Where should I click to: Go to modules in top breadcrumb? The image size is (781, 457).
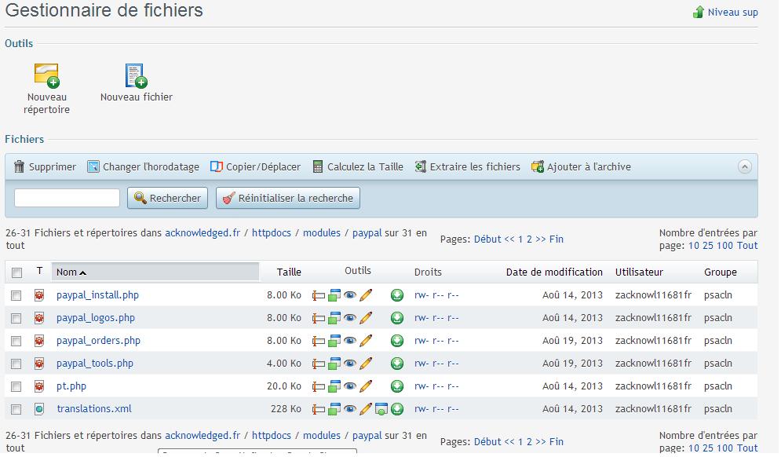pyautogui.click(x=322, y=232)
